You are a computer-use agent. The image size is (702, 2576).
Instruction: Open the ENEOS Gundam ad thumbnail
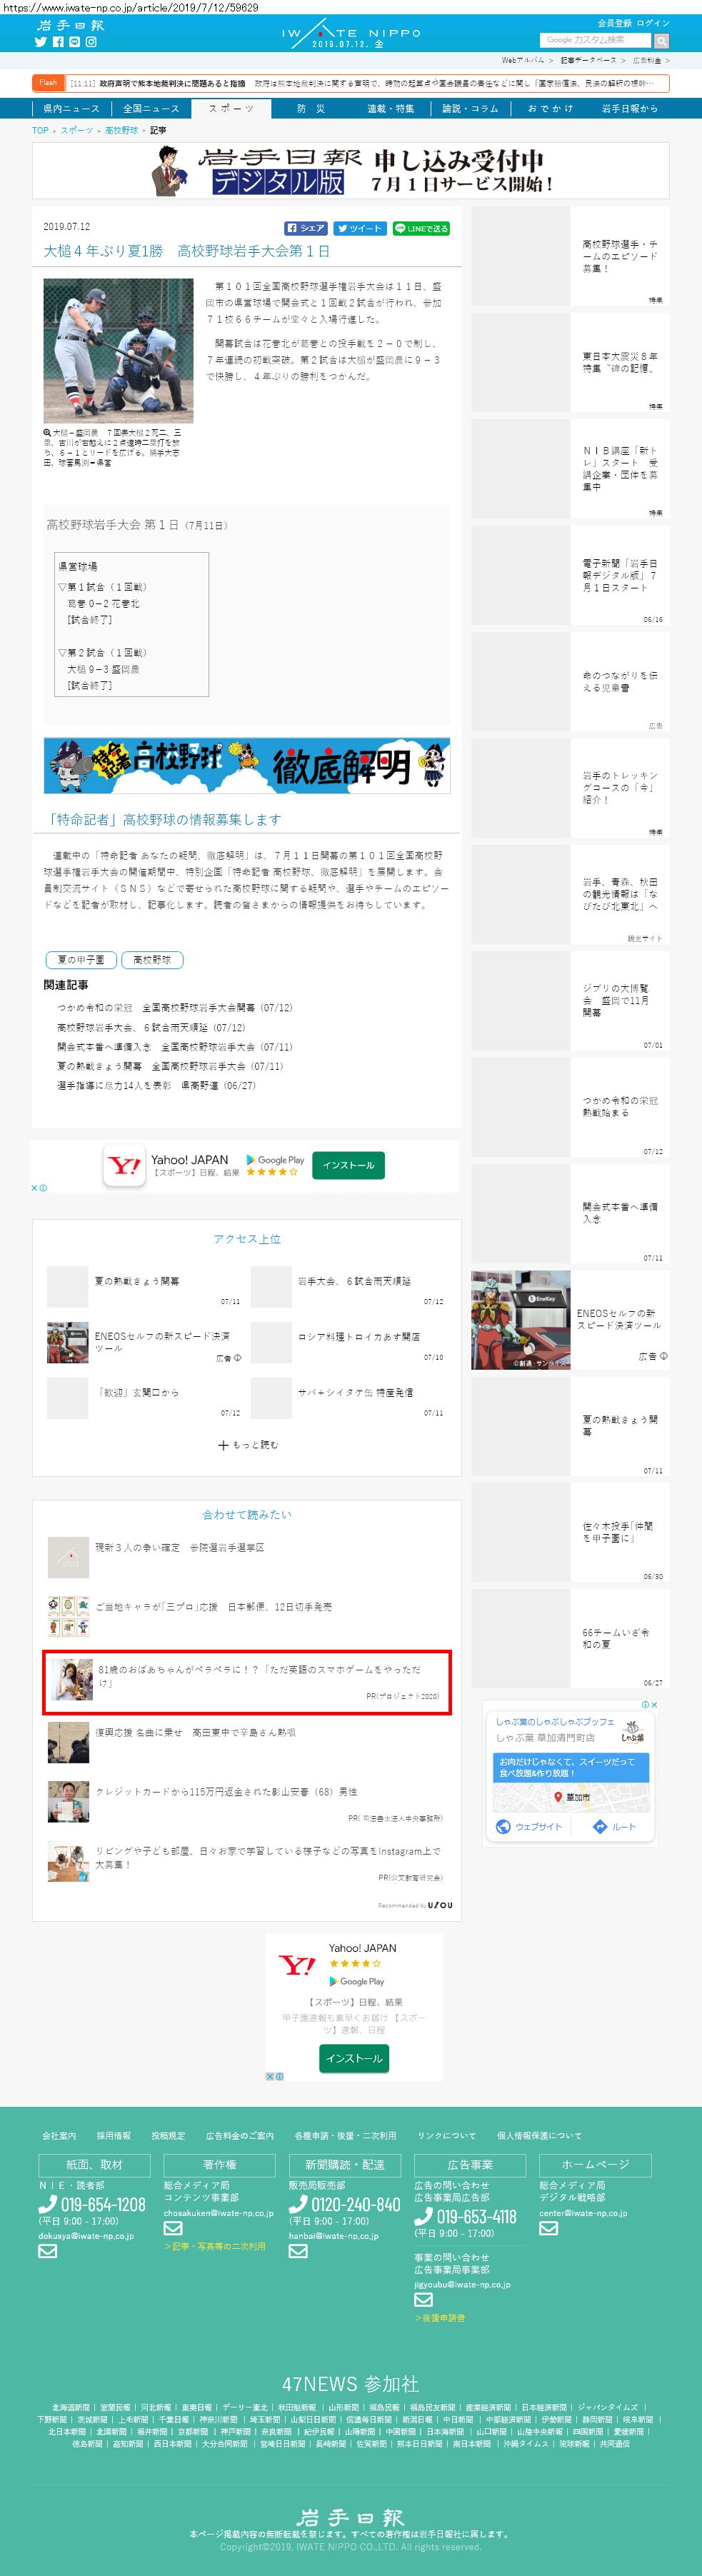click(520, 1319)
